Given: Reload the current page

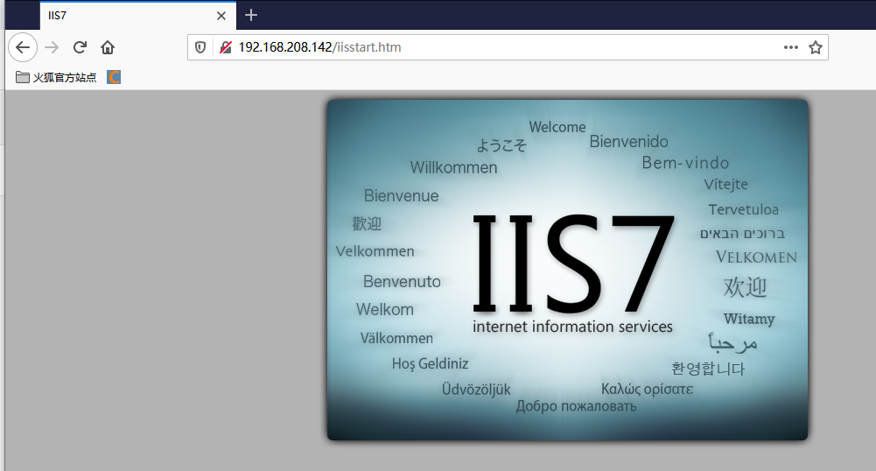Looking at the screenshot, I should (80, 47).
